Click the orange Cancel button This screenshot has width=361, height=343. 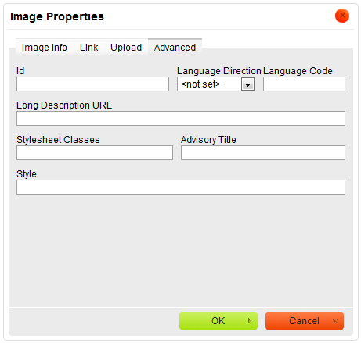click(305, 321)
